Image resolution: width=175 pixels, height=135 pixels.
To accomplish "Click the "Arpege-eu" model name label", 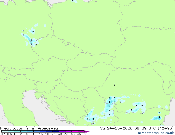I will pyautogui.click(x=48, y=128).
